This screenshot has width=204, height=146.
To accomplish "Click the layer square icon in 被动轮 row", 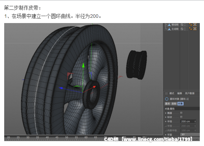I will click(x=182, y=25).
